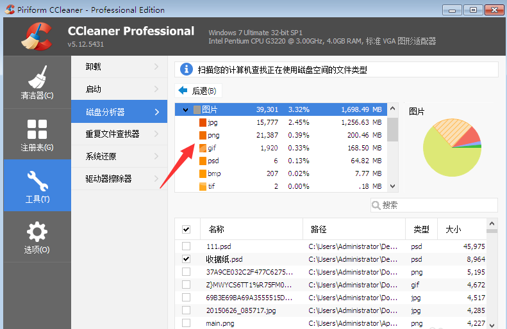
Task: Select the 图片 category header row
Action: pos(281,110)
